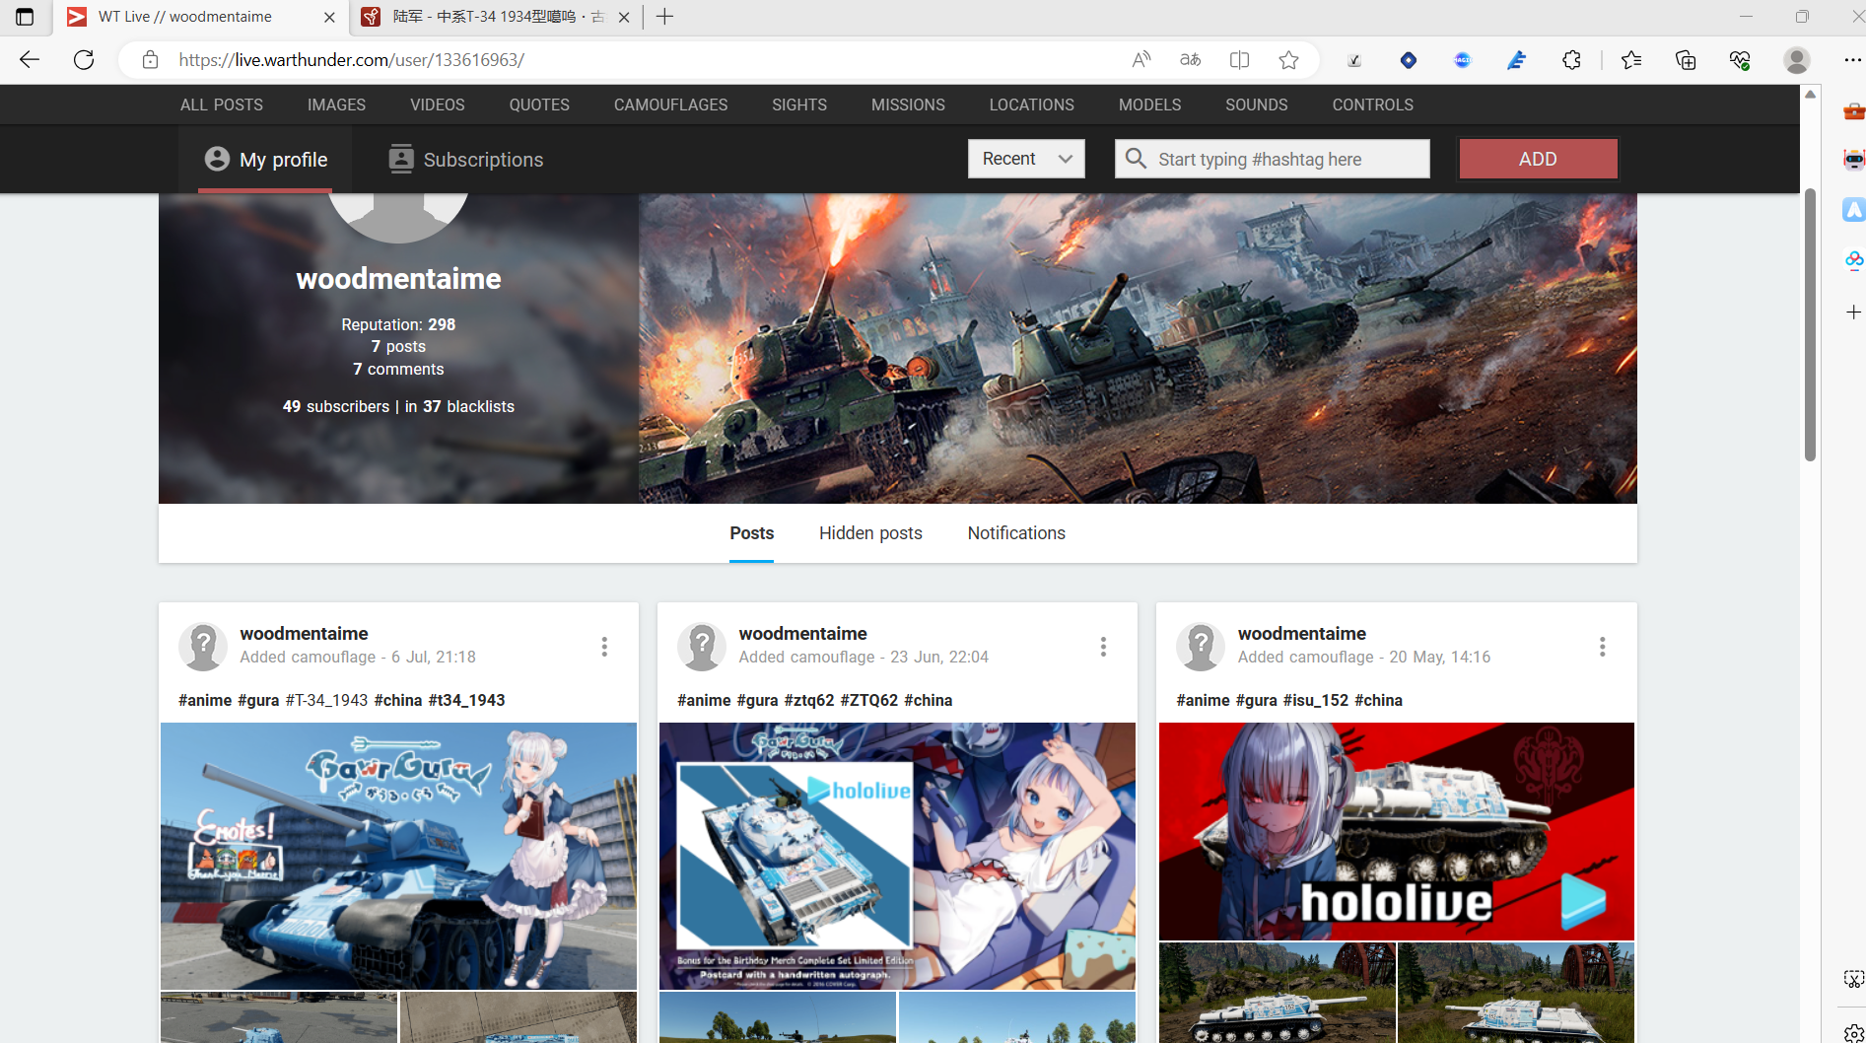View site information lock icon
Screen dimensions: 1866x1043
point(150,60)
